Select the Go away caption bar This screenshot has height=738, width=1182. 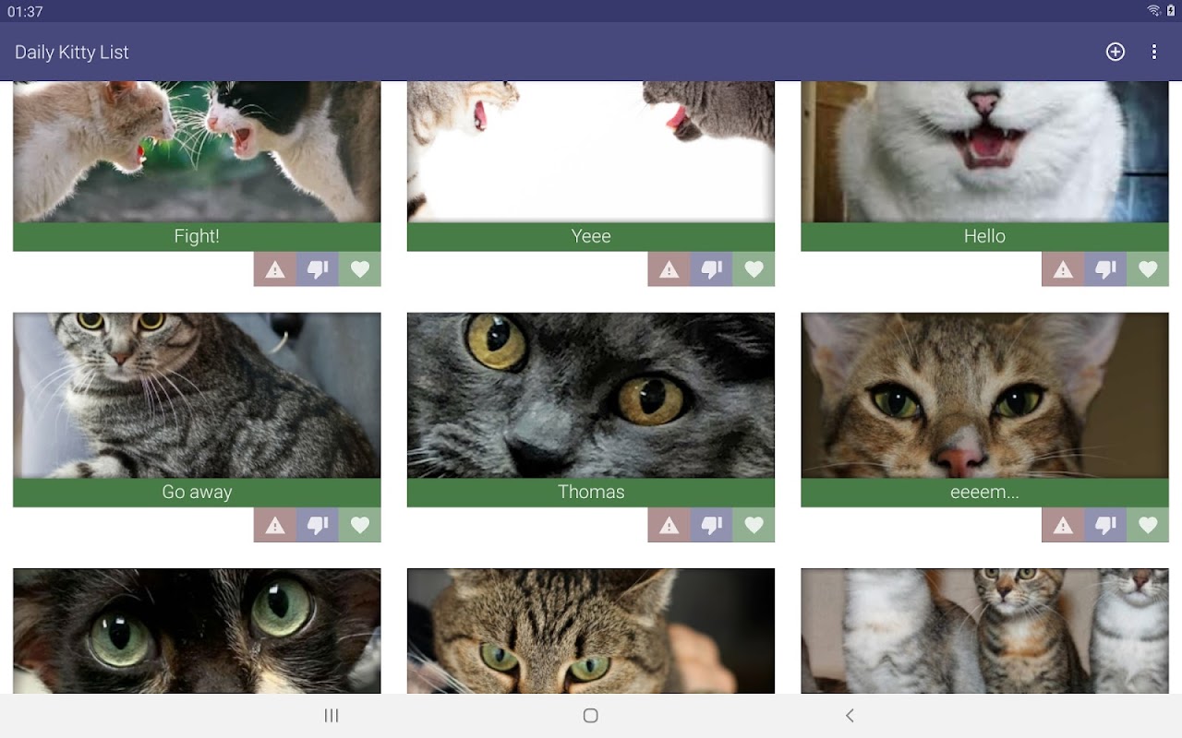pos(197,492)
